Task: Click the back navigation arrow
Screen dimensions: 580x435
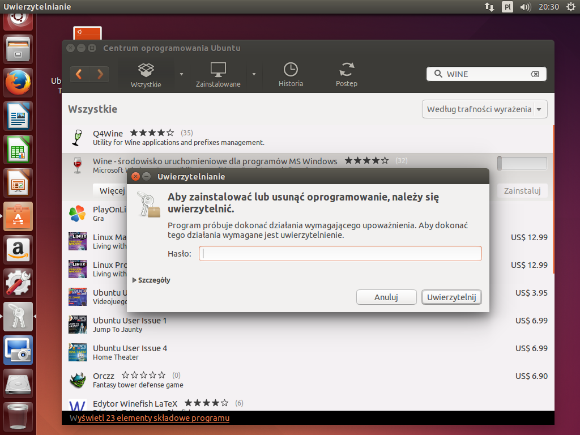Action: (79, 74)
